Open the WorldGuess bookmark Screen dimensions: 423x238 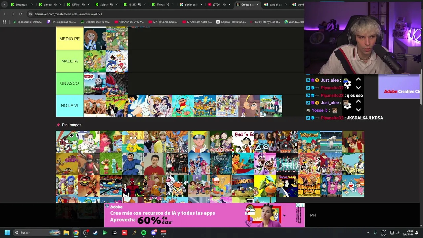pos(294,22)
